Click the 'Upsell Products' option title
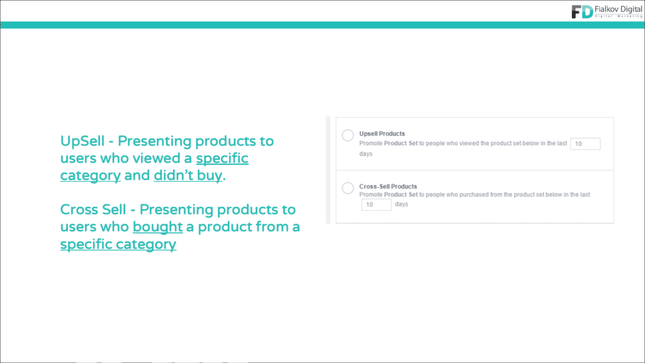 click(382, 133)
